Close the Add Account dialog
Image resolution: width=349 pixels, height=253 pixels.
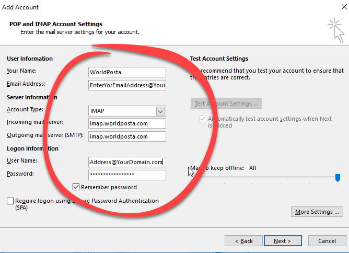(x=344, y=7)
